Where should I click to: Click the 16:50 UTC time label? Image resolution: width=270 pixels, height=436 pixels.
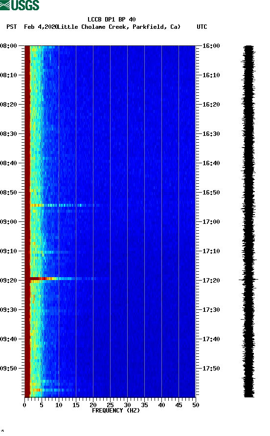pyautogui.click(x=211, y=193)
